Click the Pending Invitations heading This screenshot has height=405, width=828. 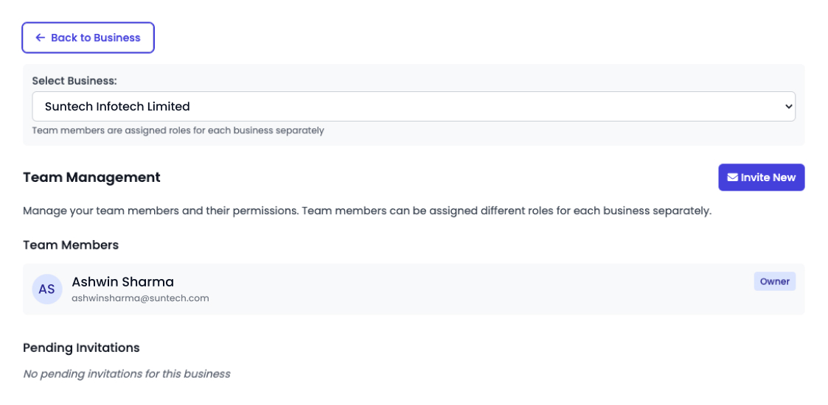click(x=81, y=348)
